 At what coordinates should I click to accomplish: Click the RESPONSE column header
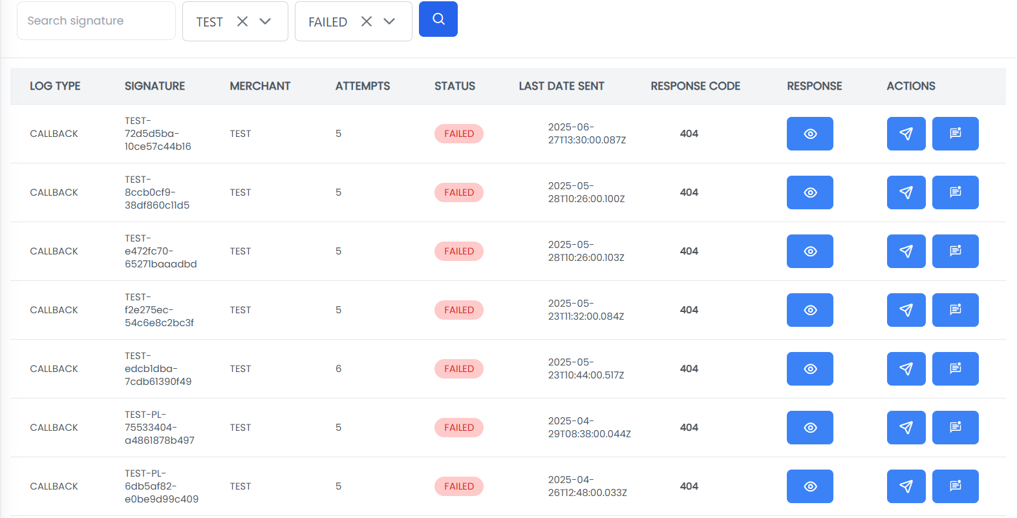tap(815, 86)
